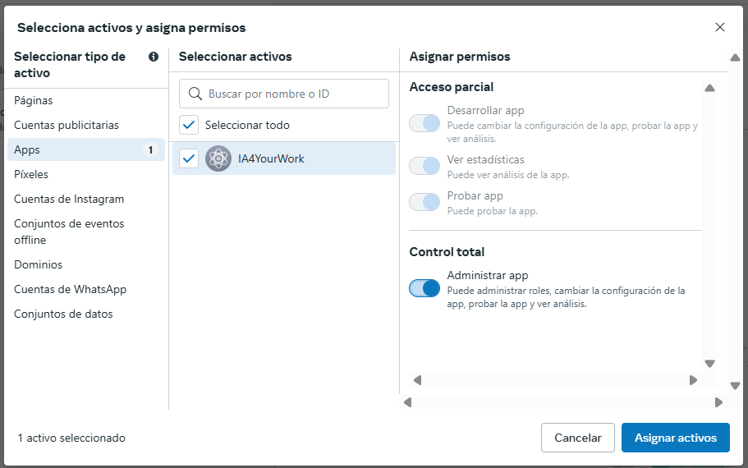The image size is (748, 468).
Task: Click the IA4YourWork app atom icon
Action: [218, 158]
